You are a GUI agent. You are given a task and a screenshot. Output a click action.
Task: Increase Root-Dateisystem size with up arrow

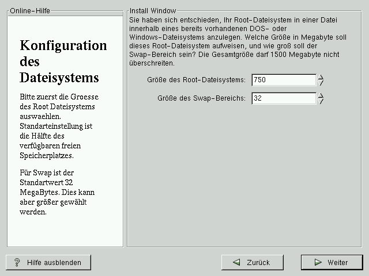[x=321, y=77]
